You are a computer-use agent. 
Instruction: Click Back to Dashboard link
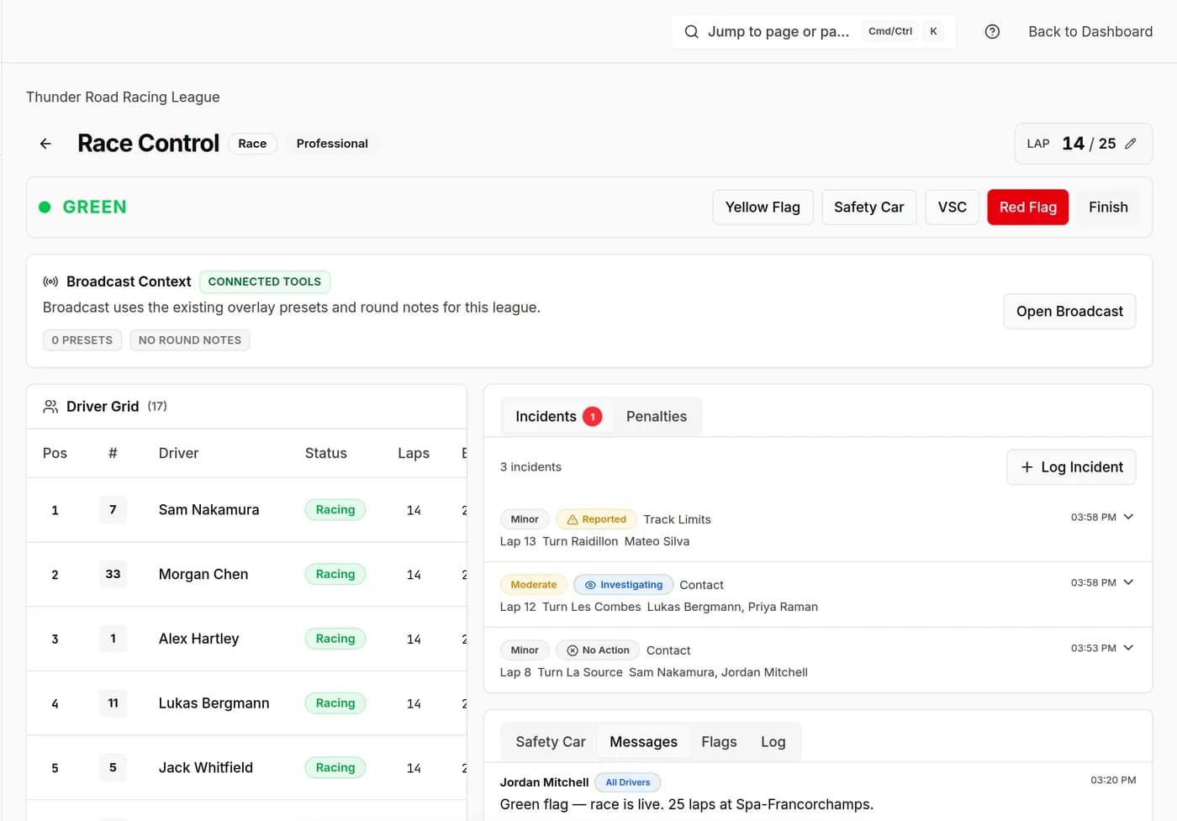click(1090, 32)
